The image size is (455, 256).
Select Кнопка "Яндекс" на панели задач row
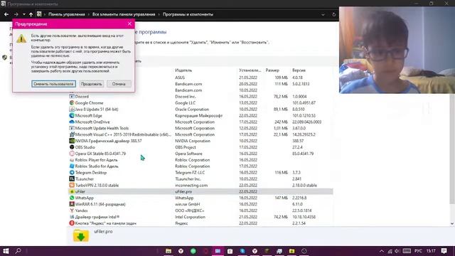coord(200,223)
